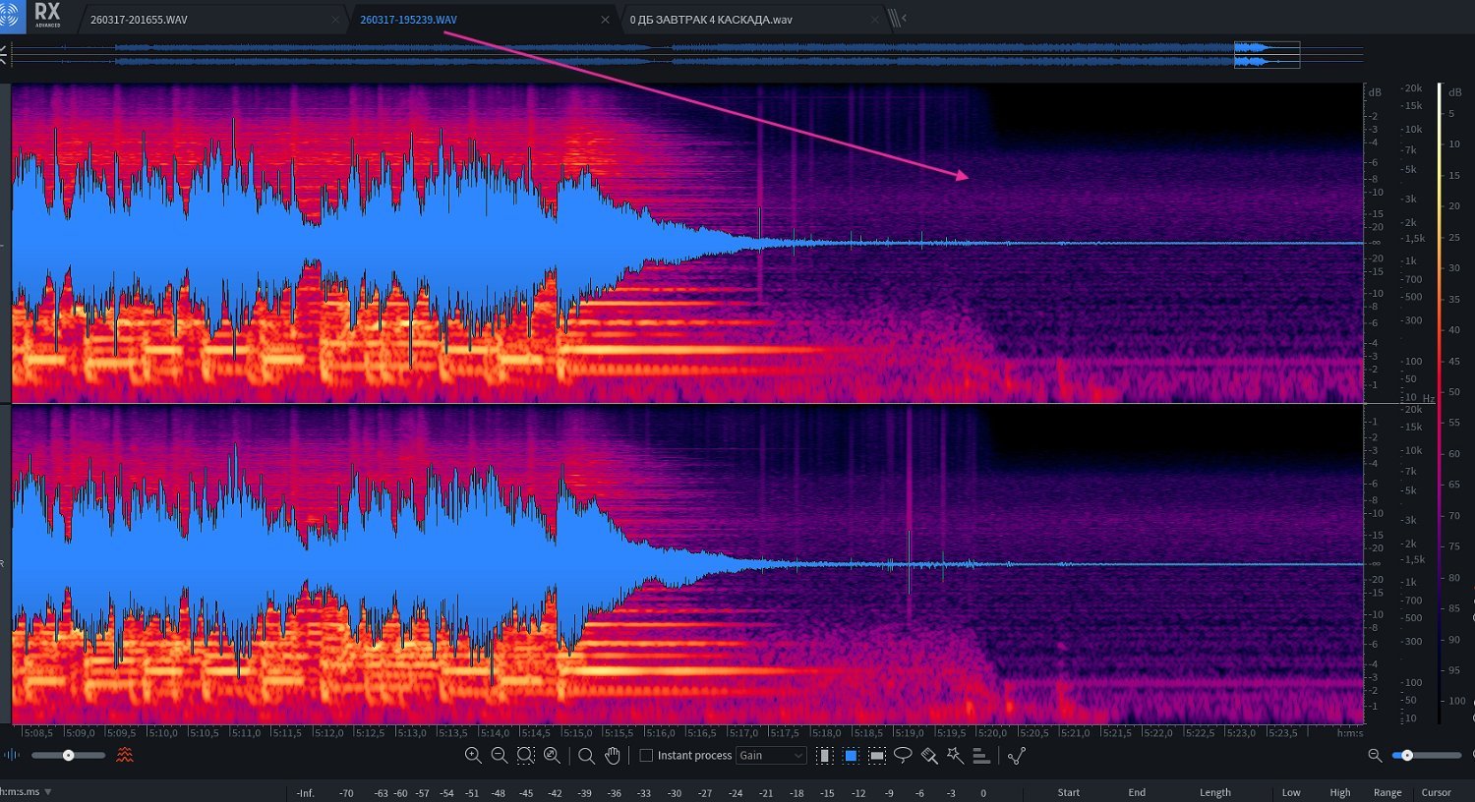Close the 260317-195239.WAV tab
1475x802 pixels.
pos(605,20)
